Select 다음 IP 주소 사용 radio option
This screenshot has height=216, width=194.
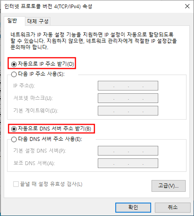coord(14,74)
